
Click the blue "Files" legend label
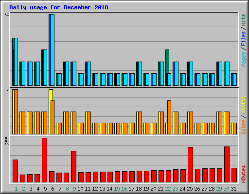pos(244,39)
